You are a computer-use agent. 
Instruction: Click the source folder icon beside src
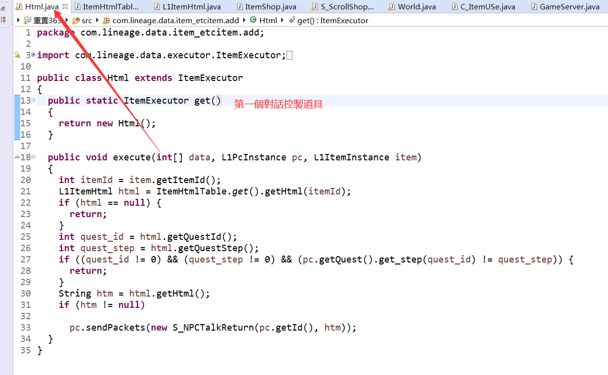76,20
